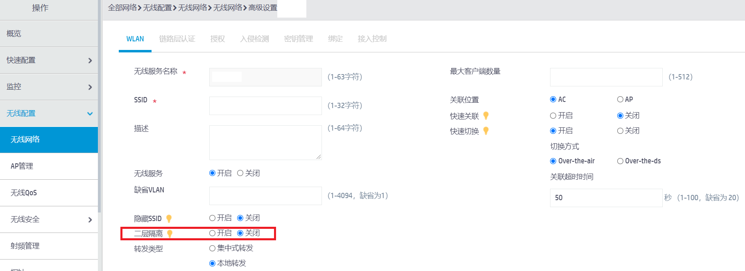Screen dimensions: 745x271
Task: Go to 无线QoS in the sidebar
Action: [24, 193]
